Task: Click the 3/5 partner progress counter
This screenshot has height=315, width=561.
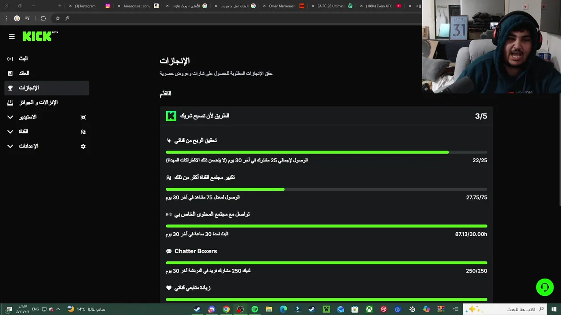Action: click(481, 116)
